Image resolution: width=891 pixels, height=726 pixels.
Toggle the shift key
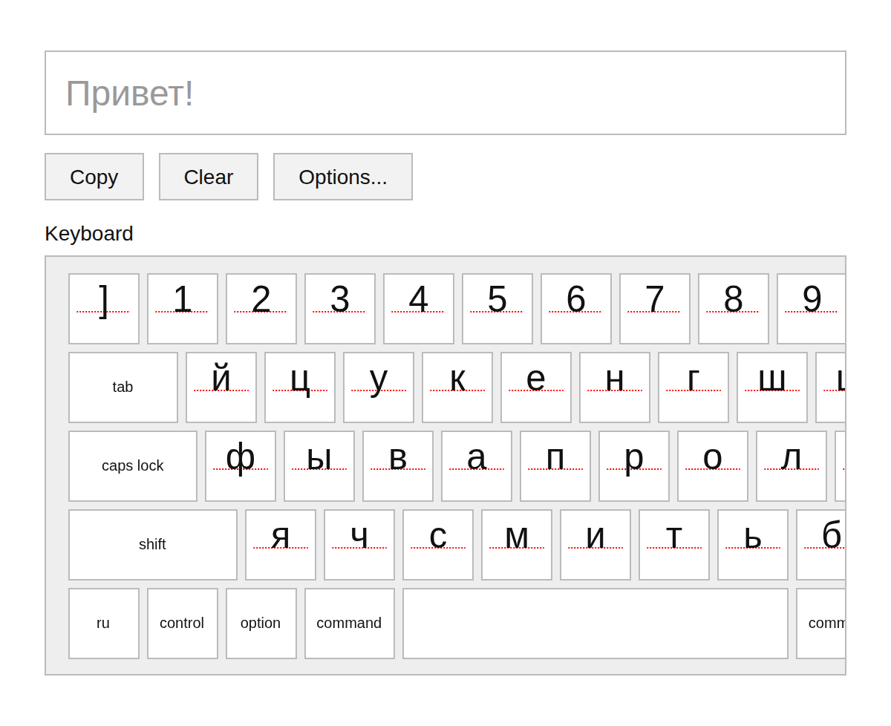(153, 545)
